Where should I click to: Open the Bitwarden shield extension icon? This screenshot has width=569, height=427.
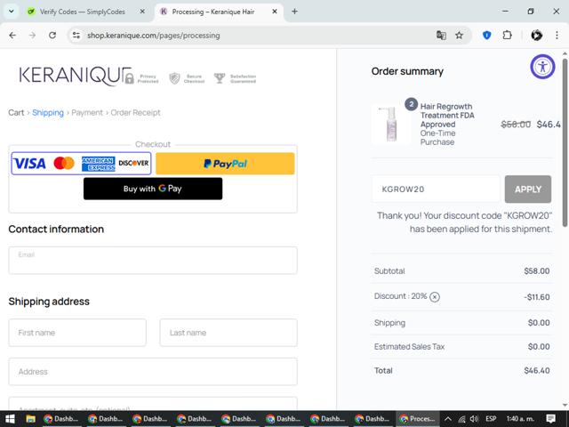click(x=487, y=36)
